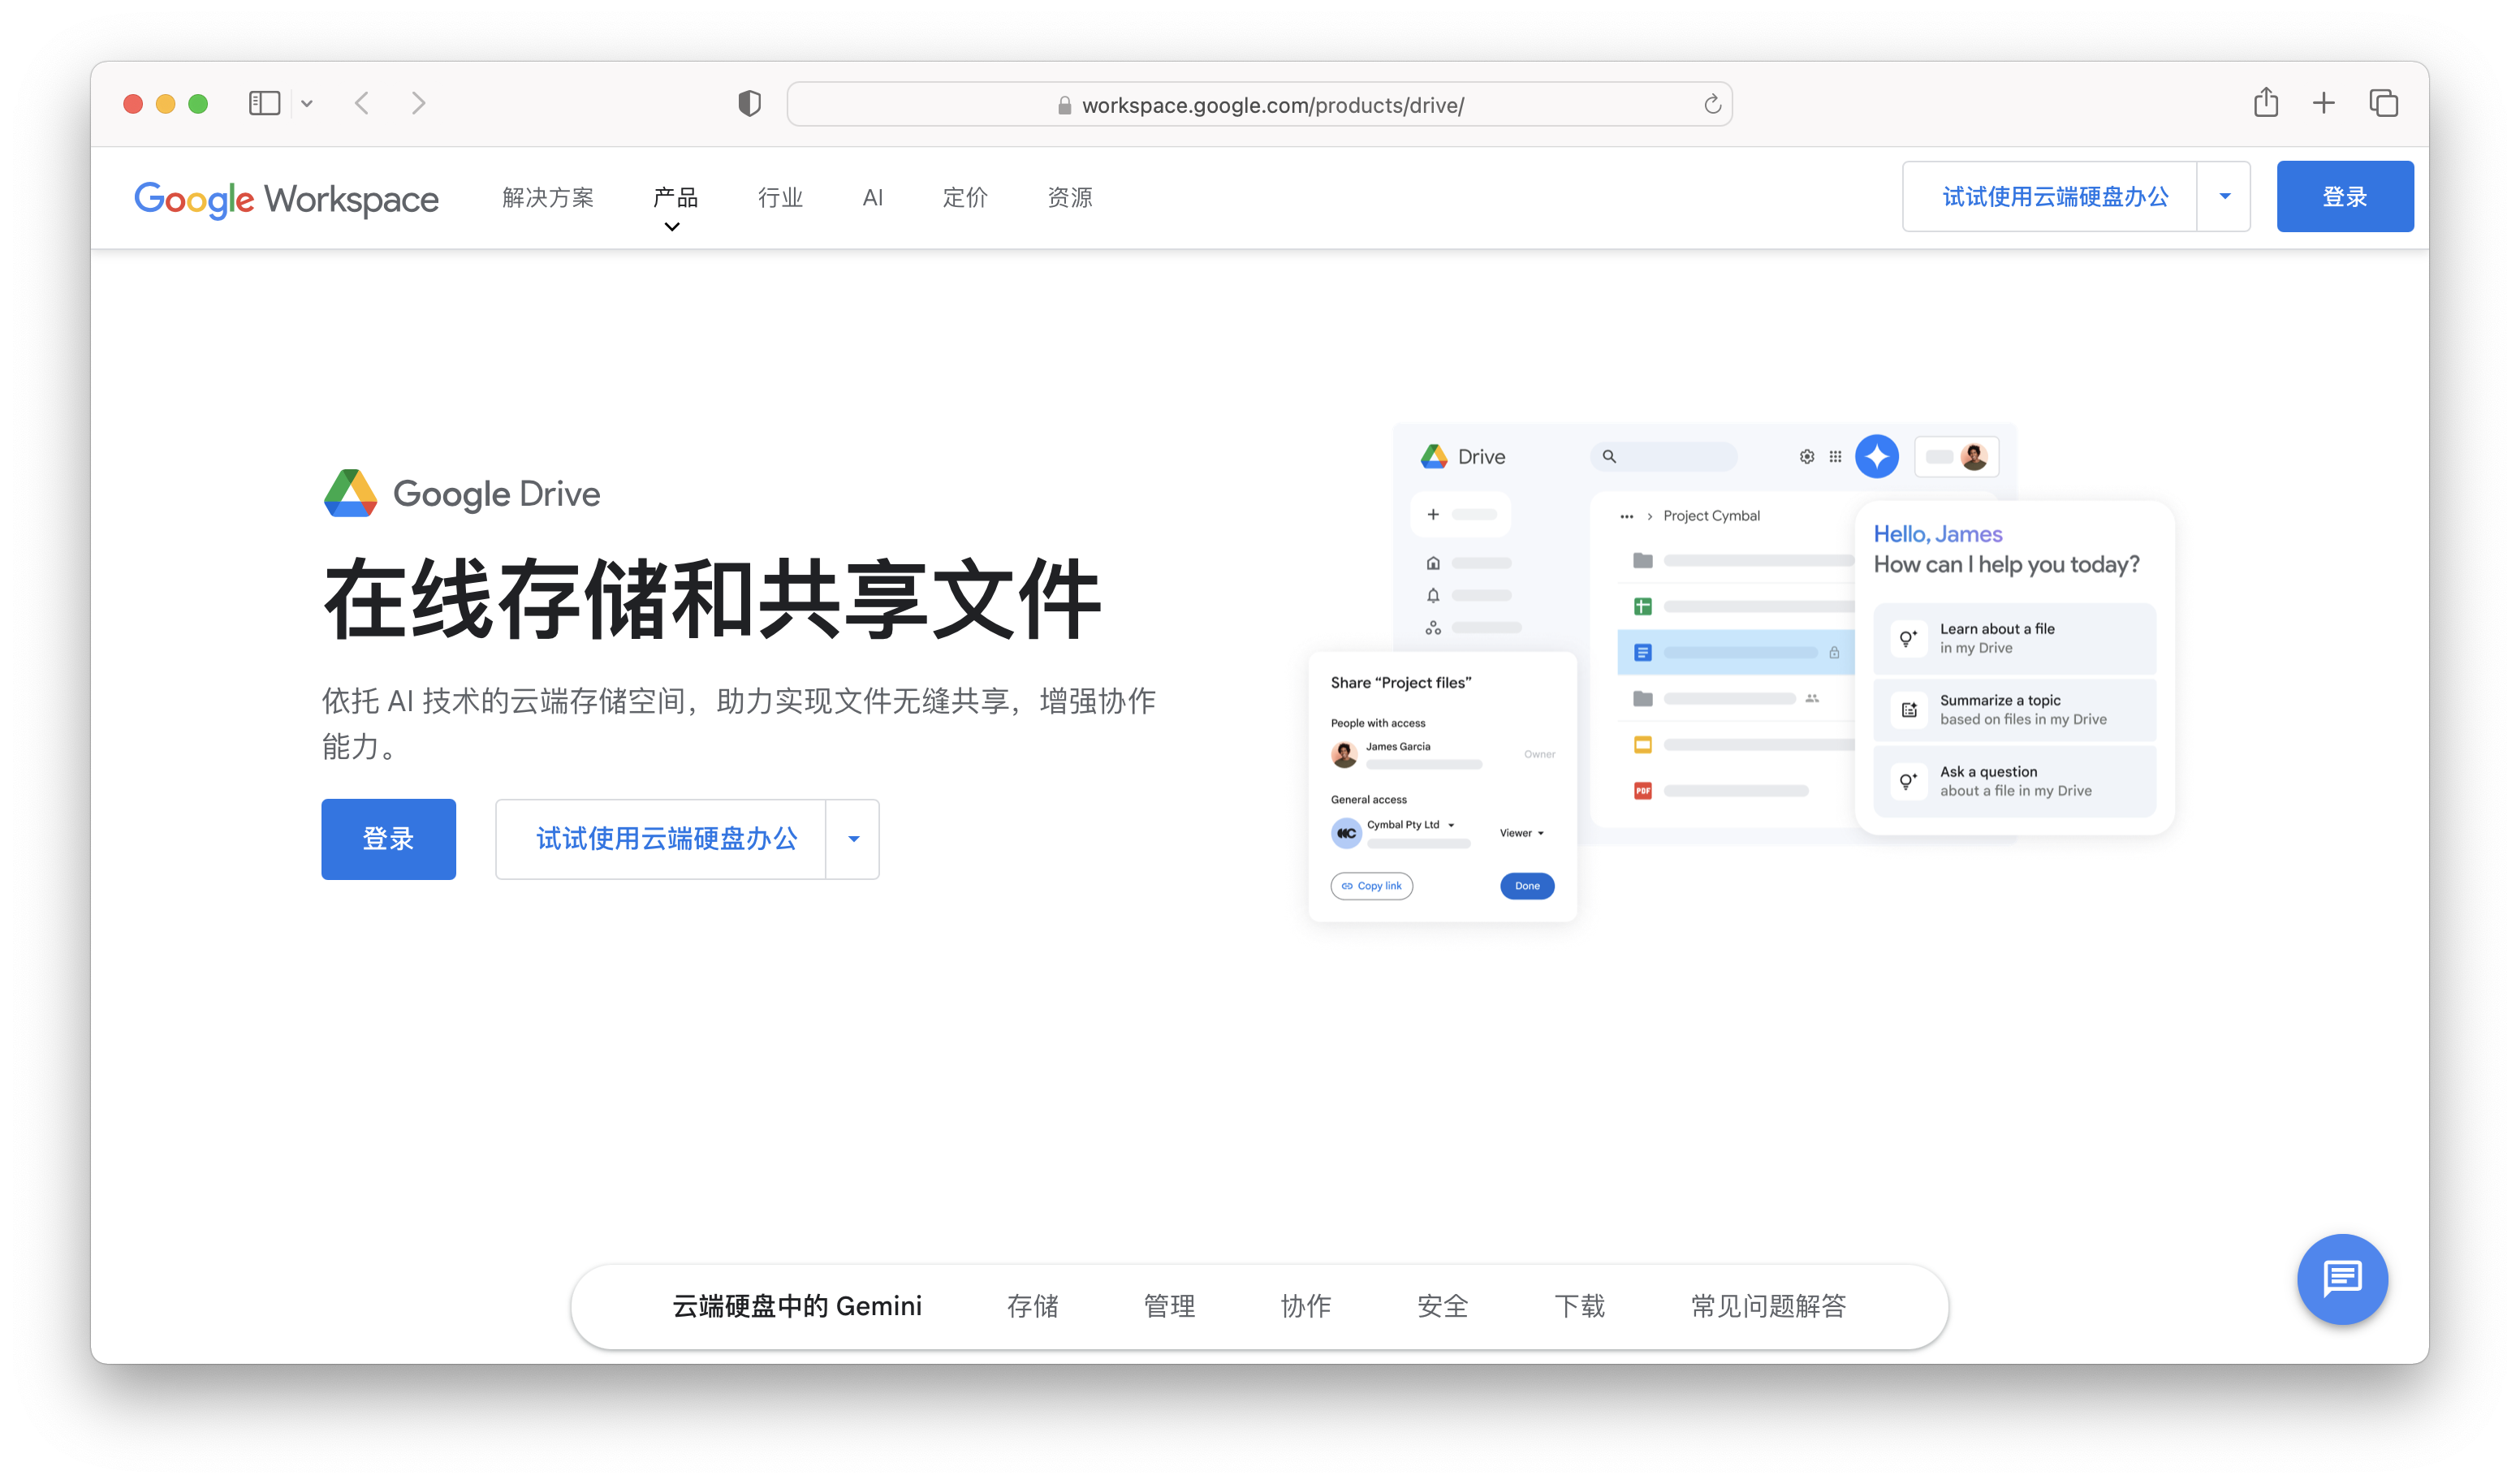Reload the page with refresh icon
Viewport: 2520px width, 1484px height.
pos(1712,104)
